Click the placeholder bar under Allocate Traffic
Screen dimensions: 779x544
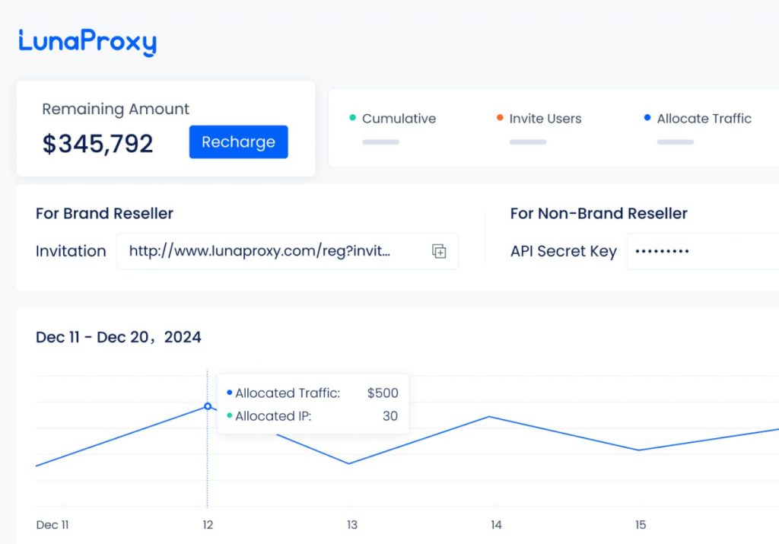(x=676, y=142)
